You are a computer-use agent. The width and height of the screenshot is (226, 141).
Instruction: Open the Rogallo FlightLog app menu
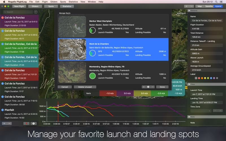(x=17, y=2)
